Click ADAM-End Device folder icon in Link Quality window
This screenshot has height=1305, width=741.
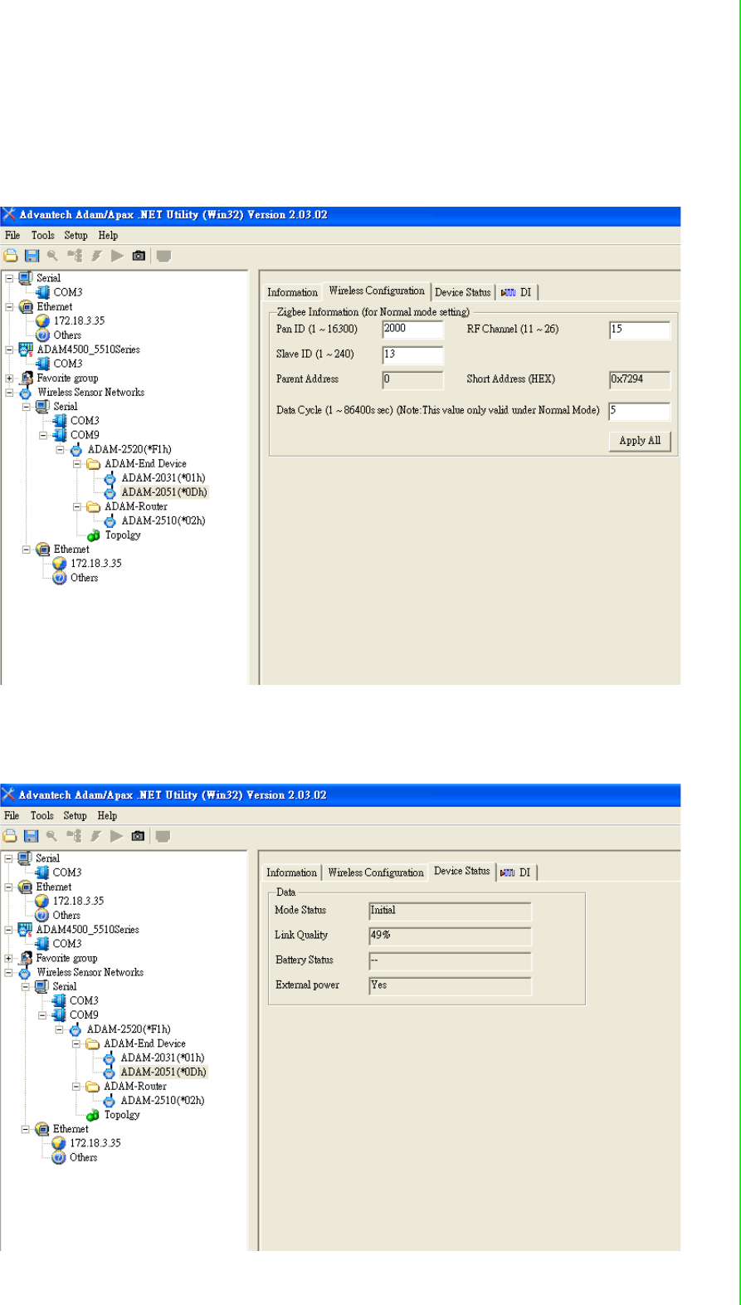coord(93,1044)
